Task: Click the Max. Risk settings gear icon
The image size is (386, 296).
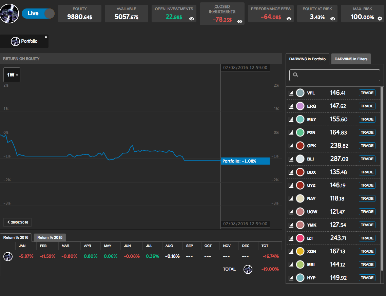Action: [380, 18]
